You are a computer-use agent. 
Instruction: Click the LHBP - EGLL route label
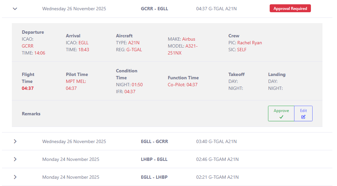coord(154,159)
